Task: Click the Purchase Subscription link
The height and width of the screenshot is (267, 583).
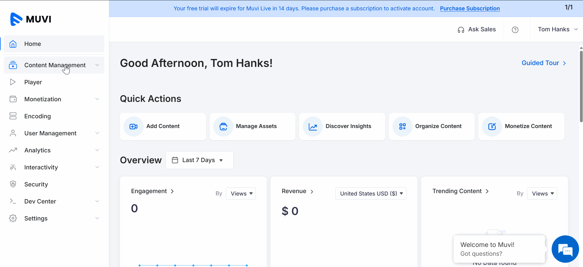Action: pos(470,9)
